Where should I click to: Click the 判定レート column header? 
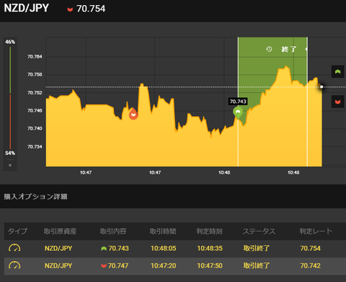click(x=316, y=232)
